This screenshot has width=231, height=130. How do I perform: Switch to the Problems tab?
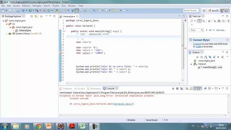click(66, 88)
